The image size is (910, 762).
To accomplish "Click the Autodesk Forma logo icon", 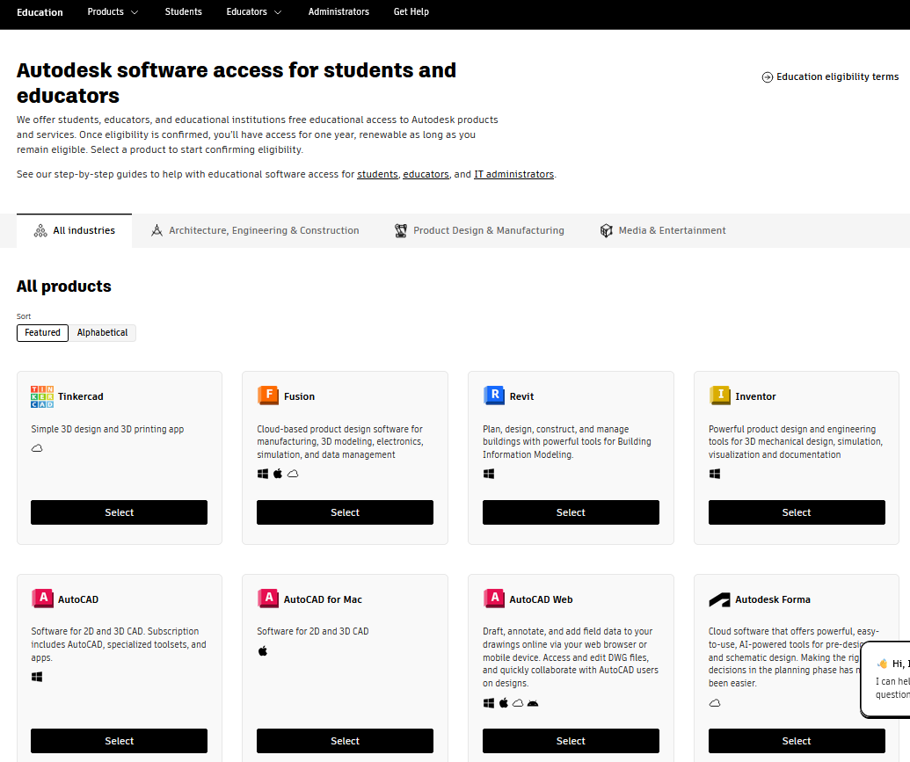I will point(719,599).
